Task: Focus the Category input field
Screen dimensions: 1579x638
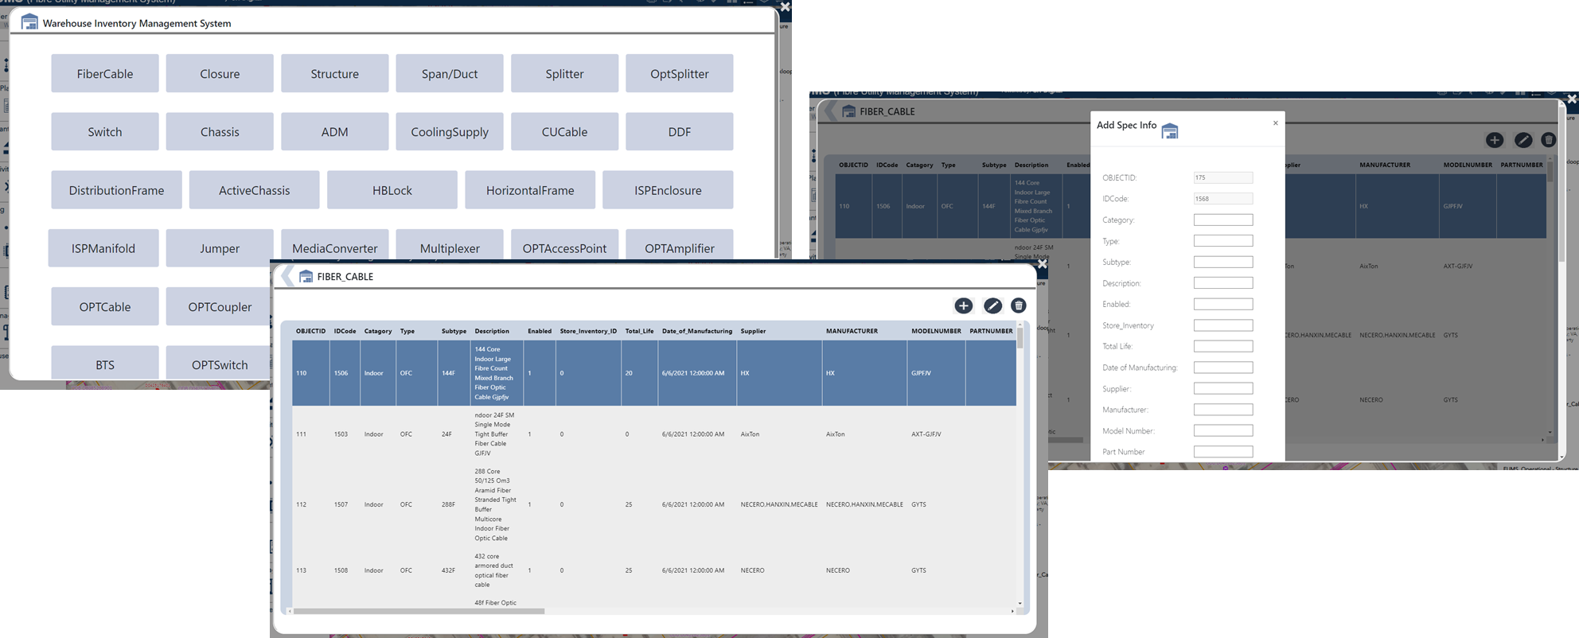Action: (x=1223, y=220)
